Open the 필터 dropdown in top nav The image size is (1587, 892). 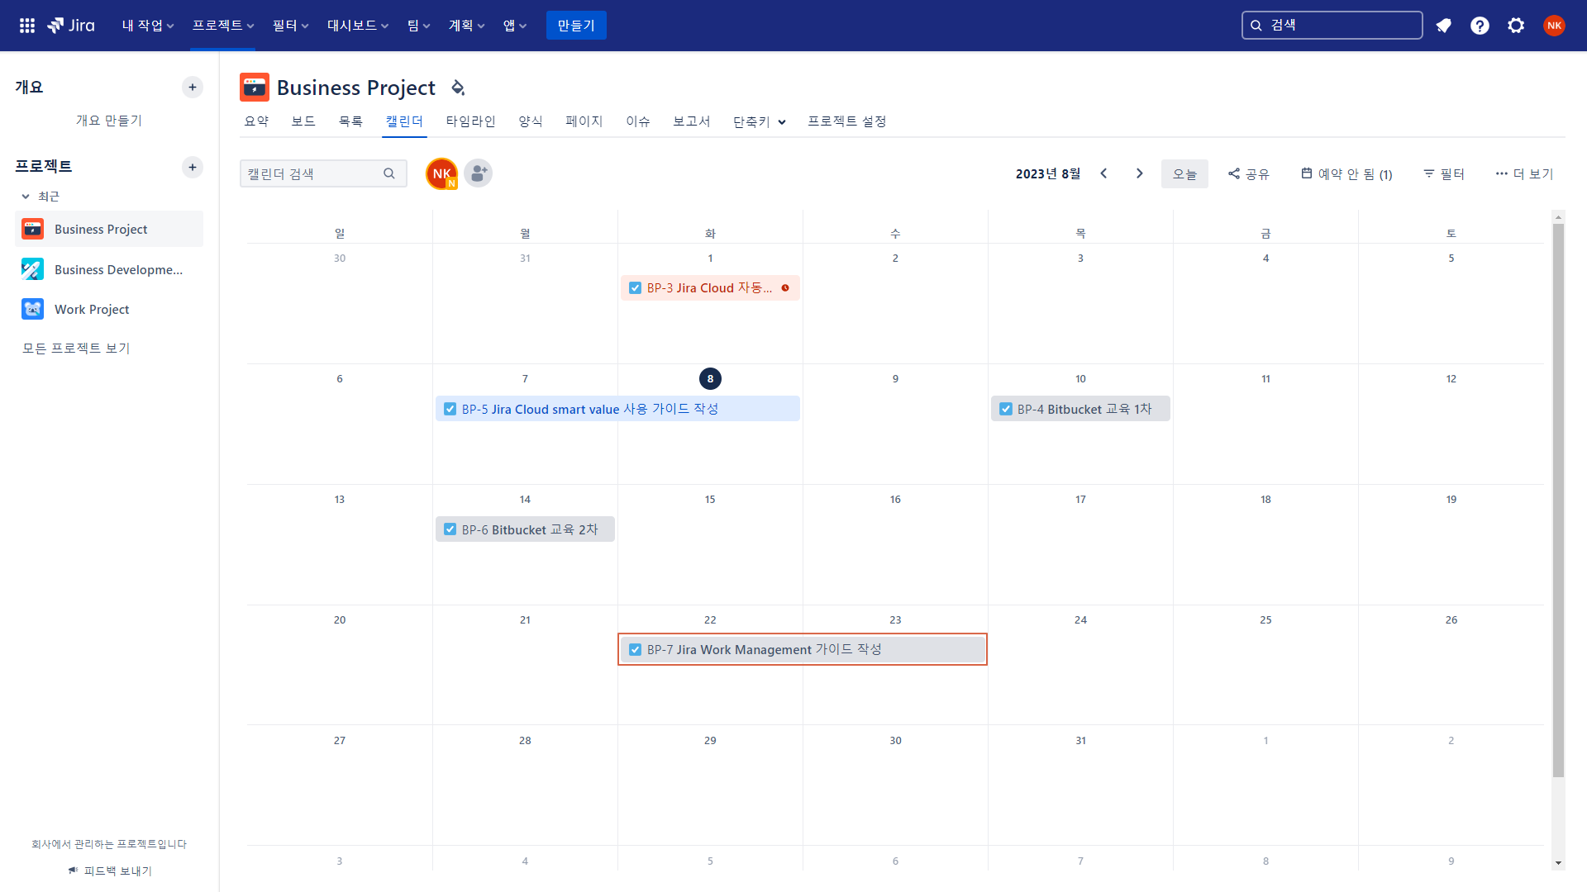coord(291,26)
